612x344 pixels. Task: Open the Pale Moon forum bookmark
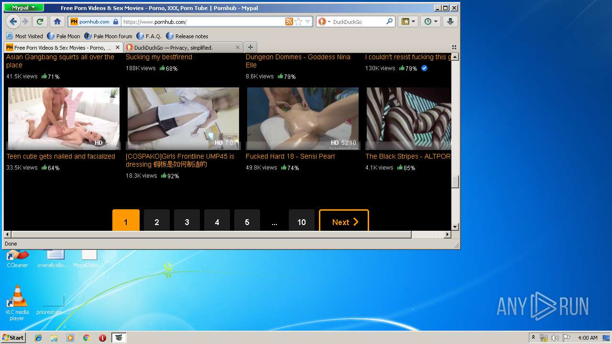click(109, 36)
